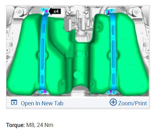Viewport: 157px width, 133px height.
Task: Click the top-left strap mounting bracket
Action: coord(44,11)
